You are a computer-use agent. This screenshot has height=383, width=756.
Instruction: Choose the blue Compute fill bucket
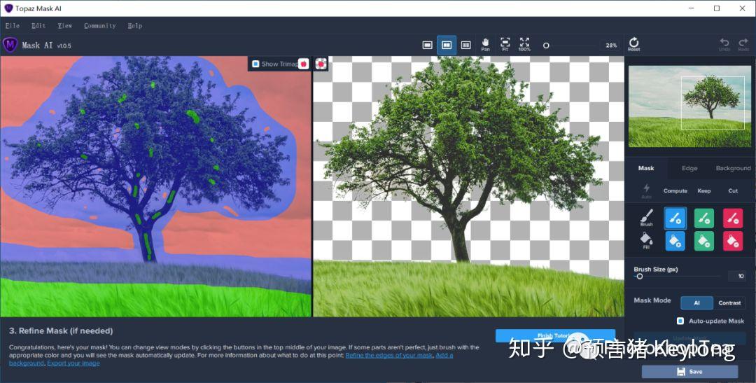click(x=675, y=241)
